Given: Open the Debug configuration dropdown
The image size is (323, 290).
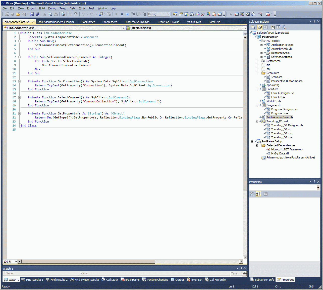Looking at the screenshot, I should [168, 14].
